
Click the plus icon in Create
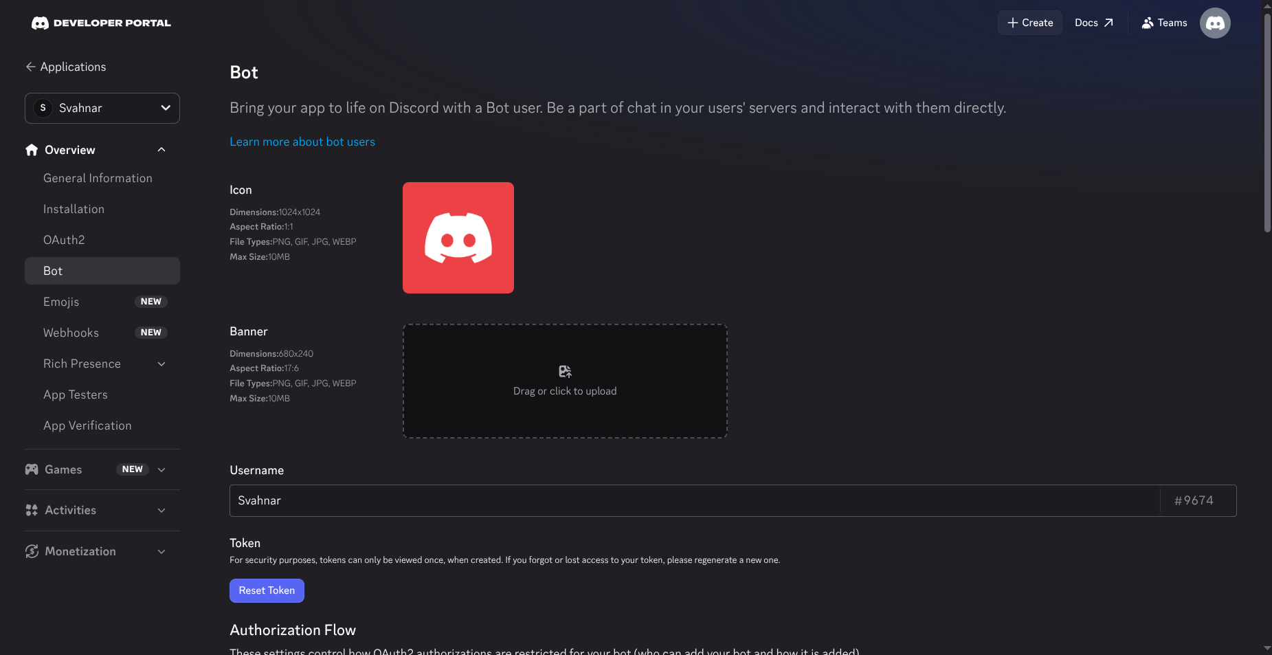tap(1012, 23)
